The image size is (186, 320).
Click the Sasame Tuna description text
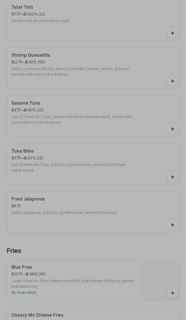tap(72, 119)
